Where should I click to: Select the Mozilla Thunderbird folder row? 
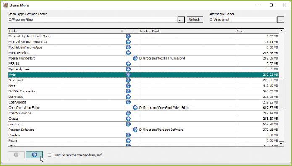pyautogui.click(x=143, y=58)
